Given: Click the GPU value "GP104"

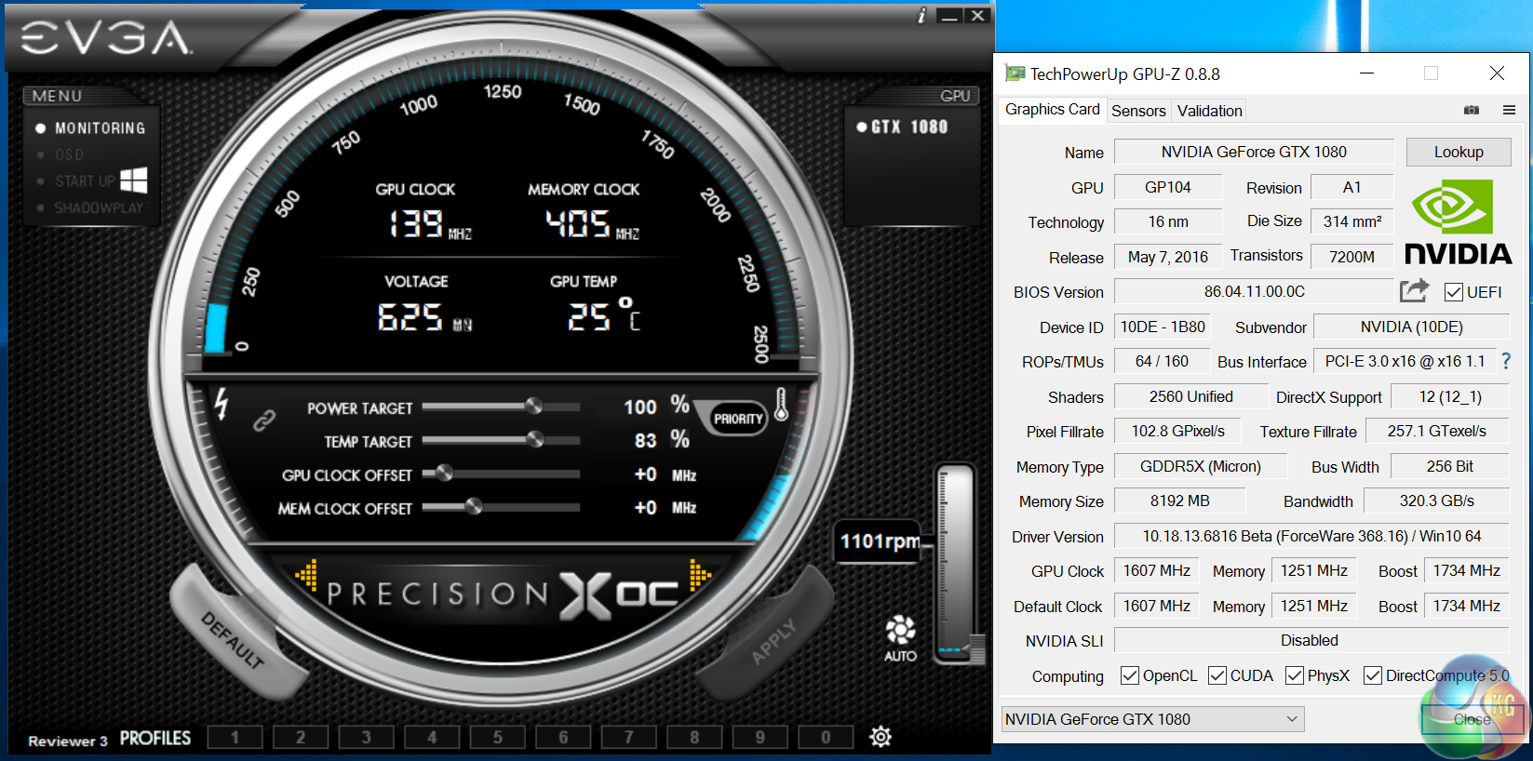Looking at the screenshot, I should [x=1168, y=187].
